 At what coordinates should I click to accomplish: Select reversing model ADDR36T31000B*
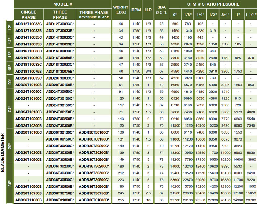tap(94, 200)
